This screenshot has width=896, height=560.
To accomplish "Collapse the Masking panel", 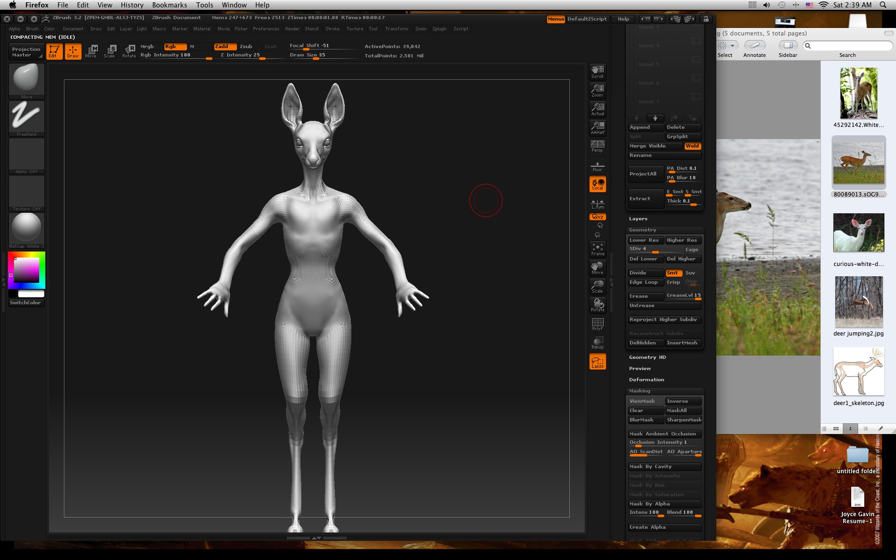I will point(639,391).
